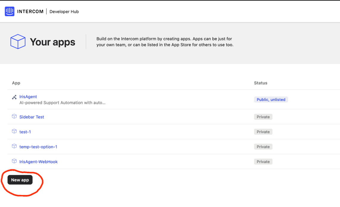The image size is (340, 207).
Task: Open the IrisAgent app link
Action: point(28,97)
